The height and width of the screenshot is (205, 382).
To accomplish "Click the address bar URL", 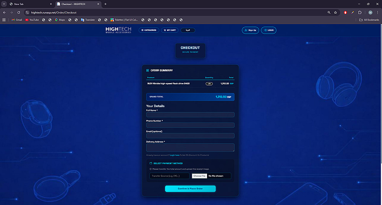I will pos(54,13).
